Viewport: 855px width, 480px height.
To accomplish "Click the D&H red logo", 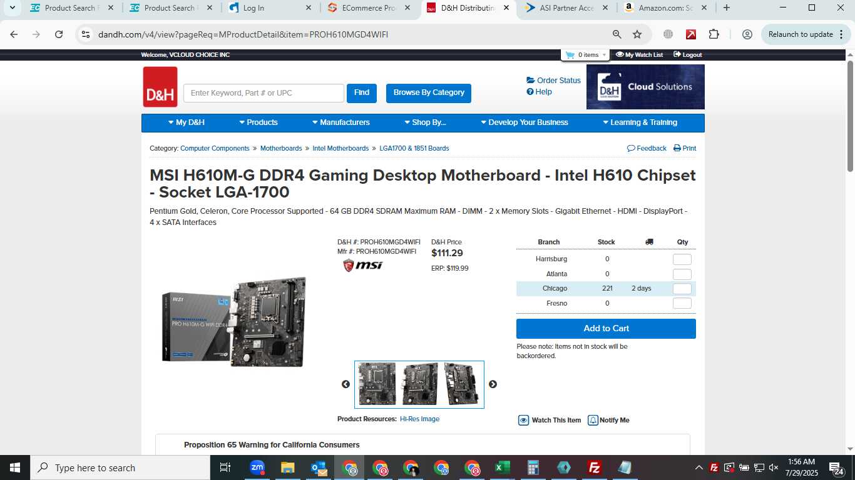I will [160, 87].
